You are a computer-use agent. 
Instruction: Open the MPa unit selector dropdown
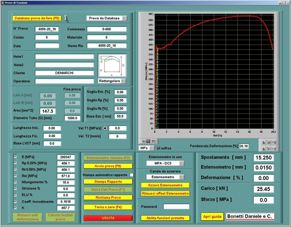[x=146, y=148]
